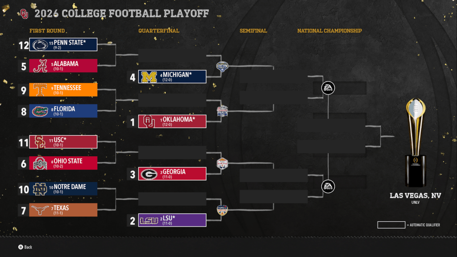
Task: Click the upper EA Sports semifinal logo
Action: point(328,88)
